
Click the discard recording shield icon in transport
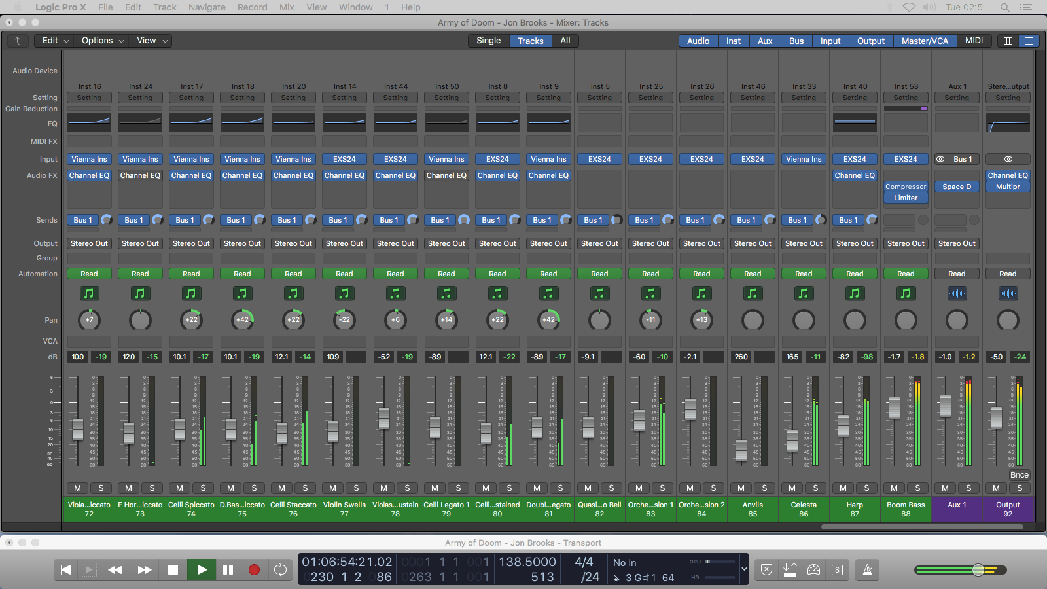pos(766,570)
